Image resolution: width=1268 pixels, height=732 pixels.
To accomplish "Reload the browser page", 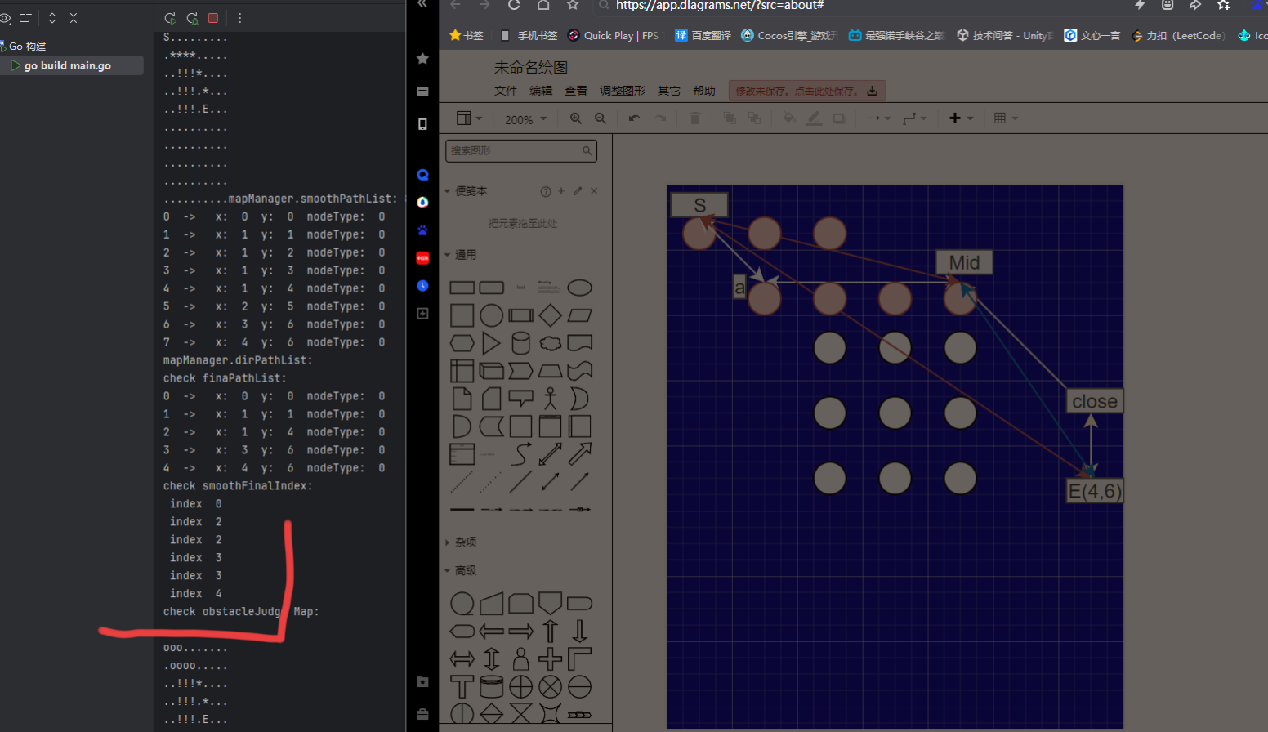I will click(x=514, y=5).
